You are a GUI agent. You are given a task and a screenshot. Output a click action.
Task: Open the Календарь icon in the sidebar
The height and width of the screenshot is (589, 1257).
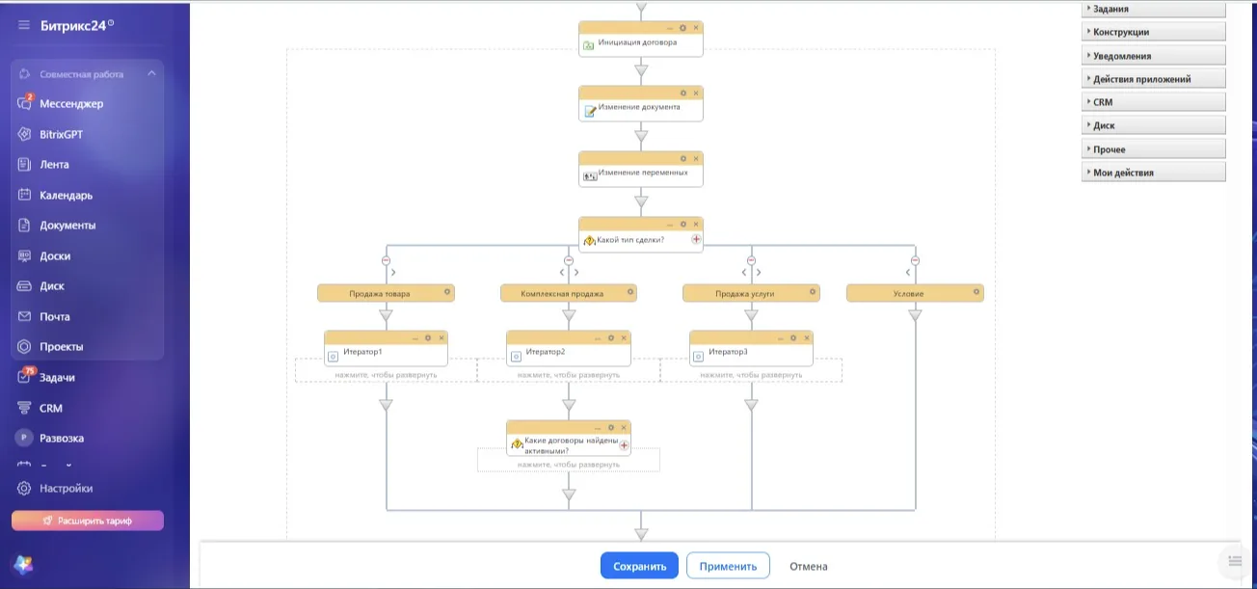coord(25,195)
